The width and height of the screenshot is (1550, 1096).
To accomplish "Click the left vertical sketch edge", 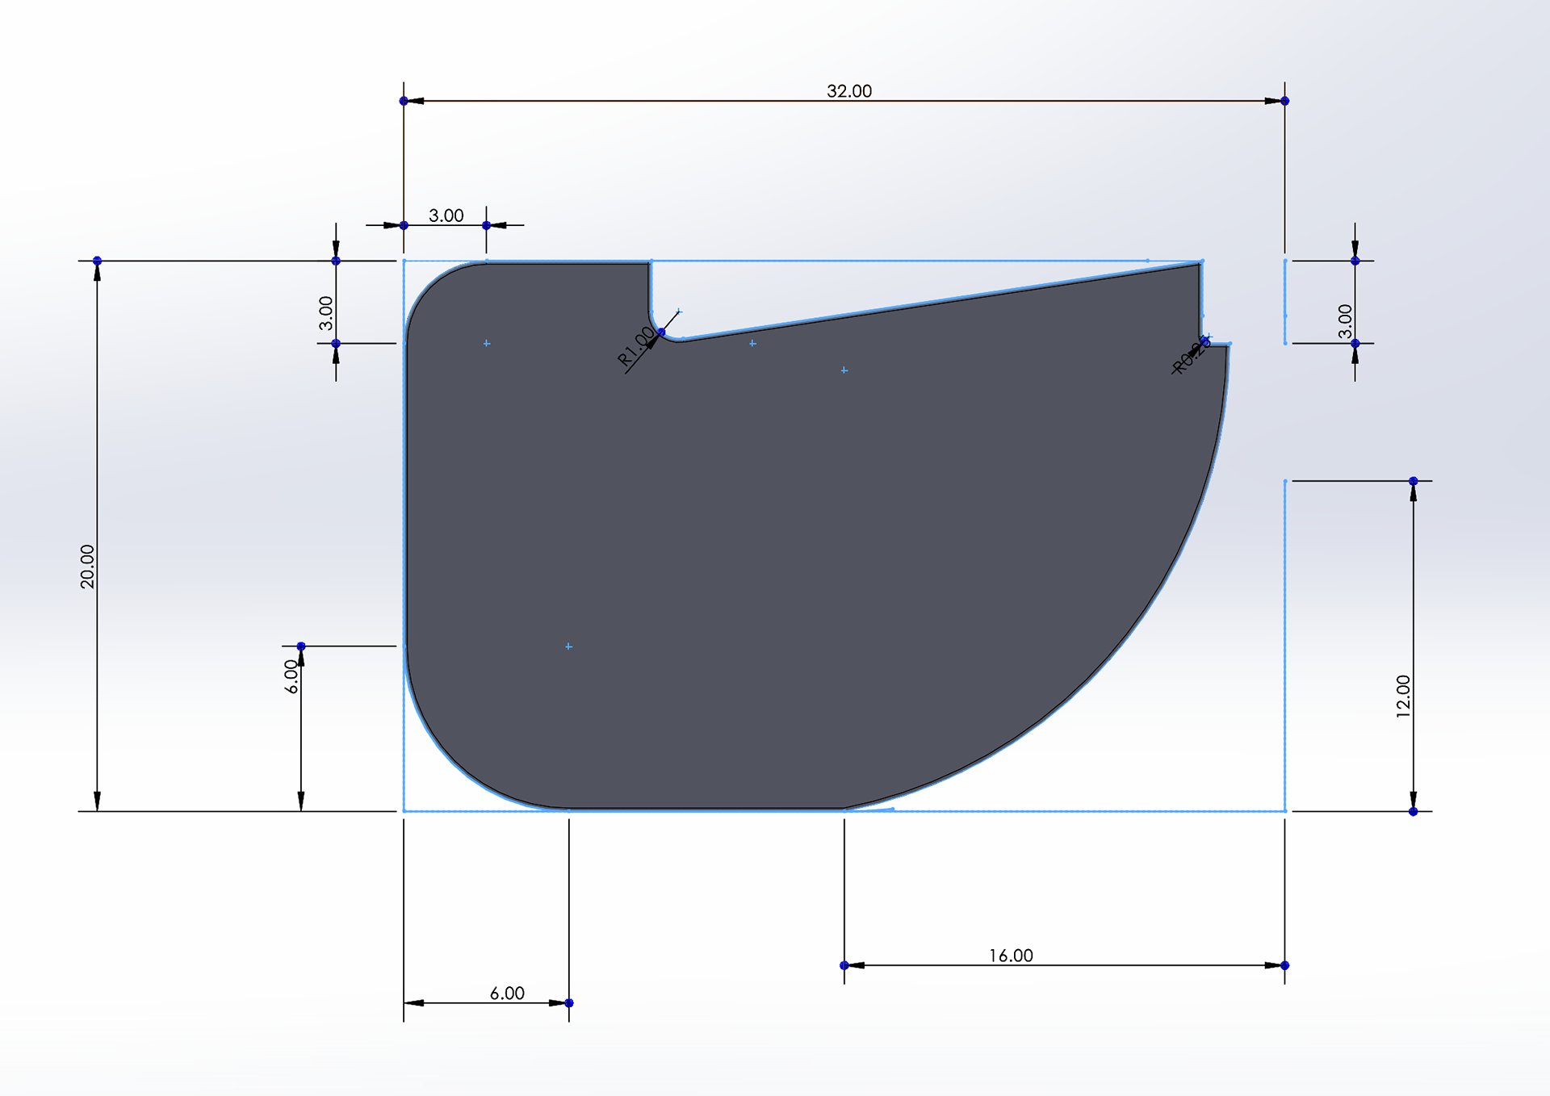I will (403, 525).
